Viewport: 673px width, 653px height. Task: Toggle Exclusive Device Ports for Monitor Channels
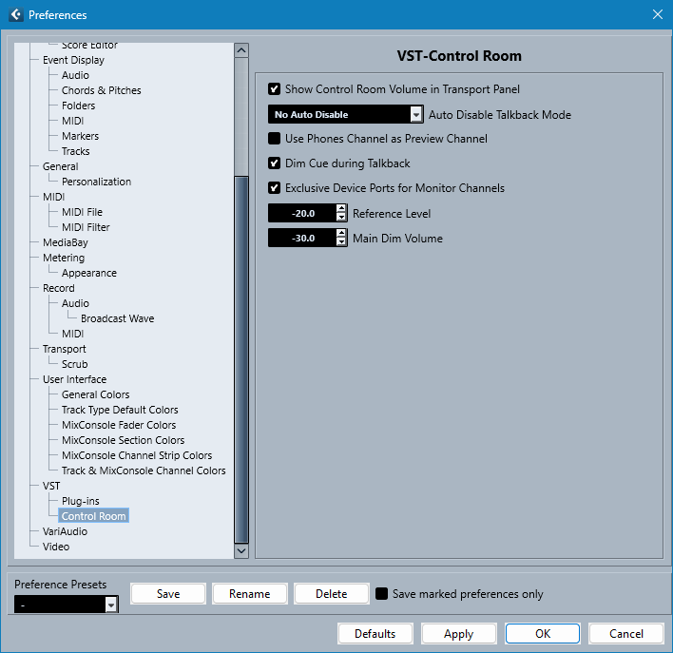[275, 188]
